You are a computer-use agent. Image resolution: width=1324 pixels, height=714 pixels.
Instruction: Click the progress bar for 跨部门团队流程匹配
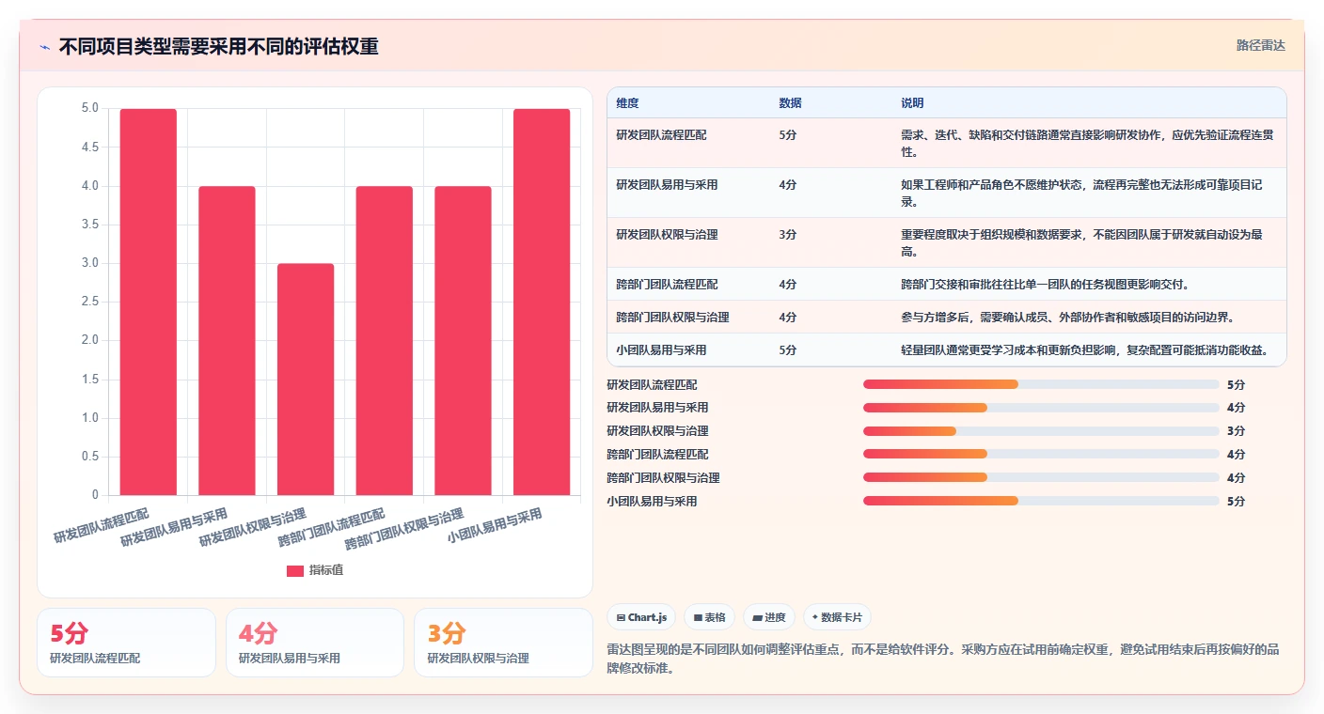pos(1041,454)
